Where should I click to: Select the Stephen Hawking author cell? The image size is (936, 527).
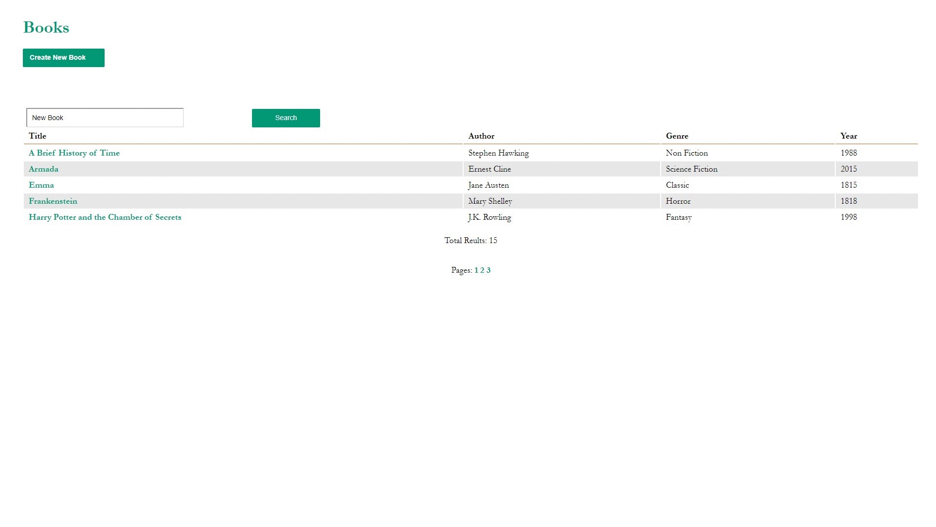(498, 153)
